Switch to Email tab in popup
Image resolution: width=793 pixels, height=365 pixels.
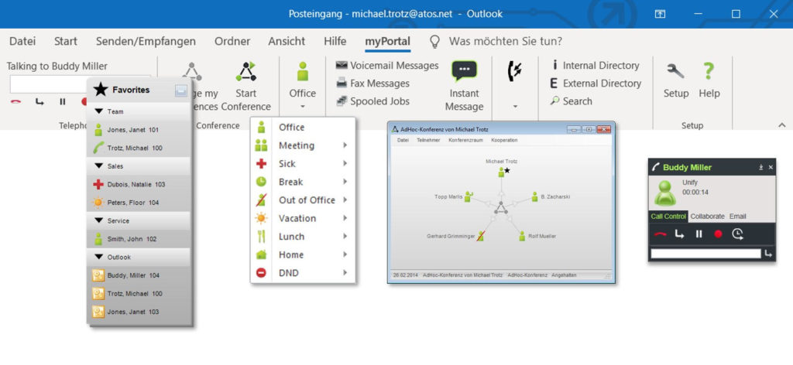point(737,216)
